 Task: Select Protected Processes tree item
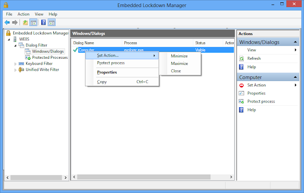[50, 57]
